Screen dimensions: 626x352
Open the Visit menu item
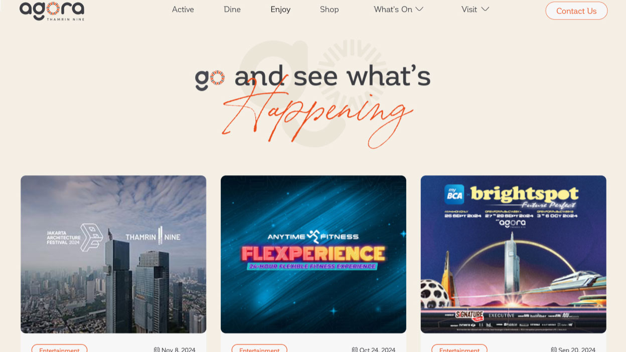(x=469, y=9)
